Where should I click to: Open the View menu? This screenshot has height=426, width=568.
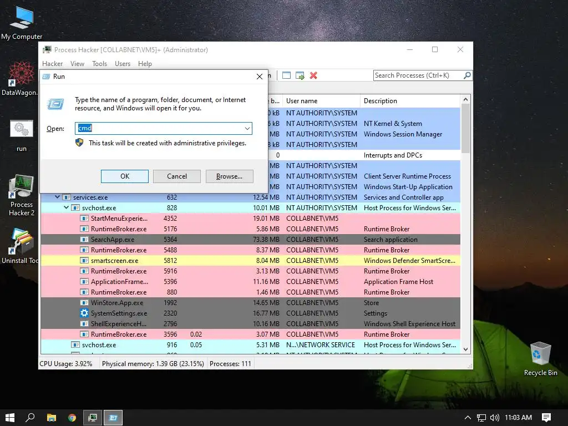pyautogui.click(x=77, y=64)
